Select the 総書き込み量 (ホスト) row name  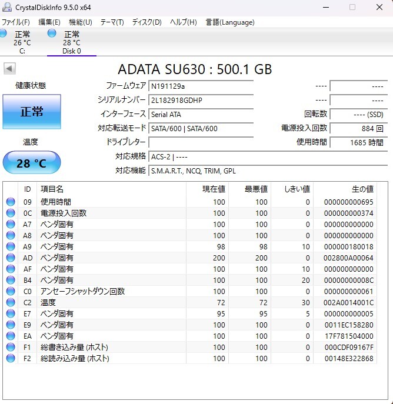point(74,347)
